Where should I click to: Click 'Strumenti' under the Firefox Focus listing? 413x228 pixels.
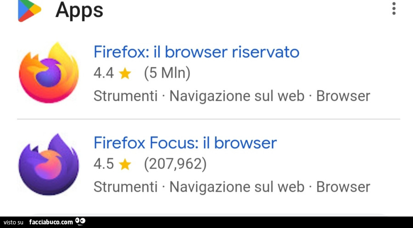(125, 187)
